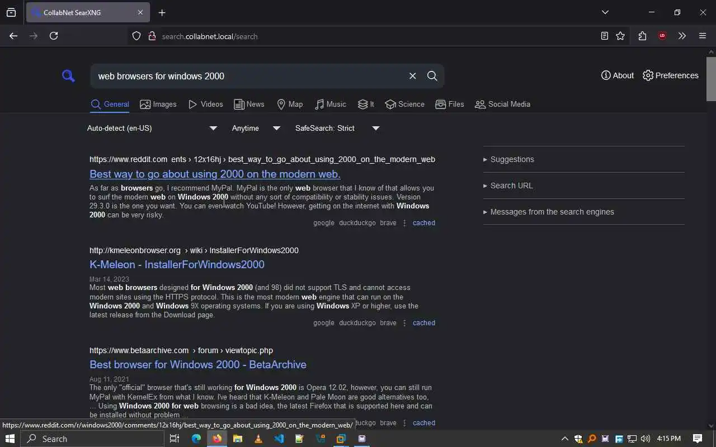Switch to the Files category
Viewport: 716px width, 447px height.
[450, 104]
